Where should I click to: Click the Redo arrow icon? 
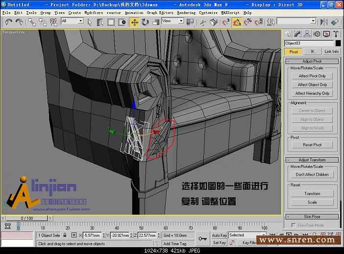(19, 22)
